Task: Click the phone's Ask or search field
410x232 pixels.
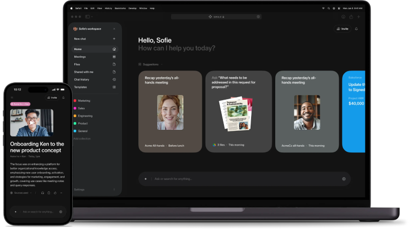Action: (38, 212)
